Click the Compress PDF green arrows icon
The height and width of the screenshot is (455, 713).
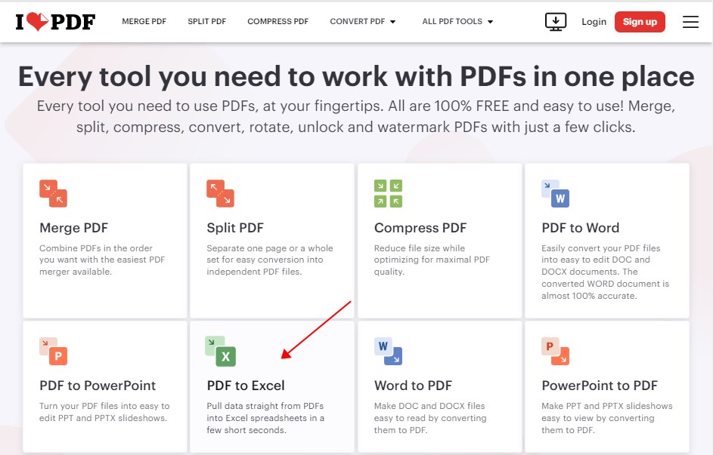coord(388,193)
